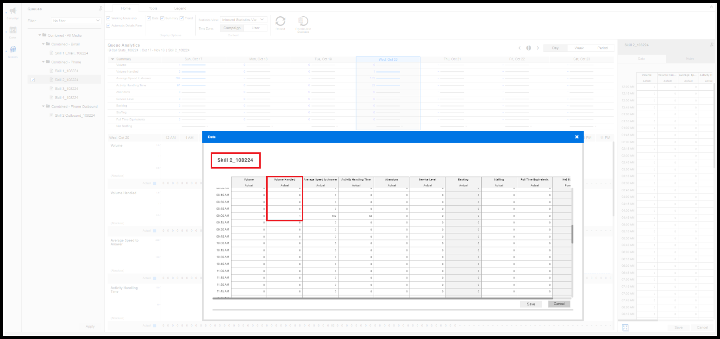Screen dimensions: 720x339
Task: Collapse the ribbon with double chevron
Action: click(711, 7)
